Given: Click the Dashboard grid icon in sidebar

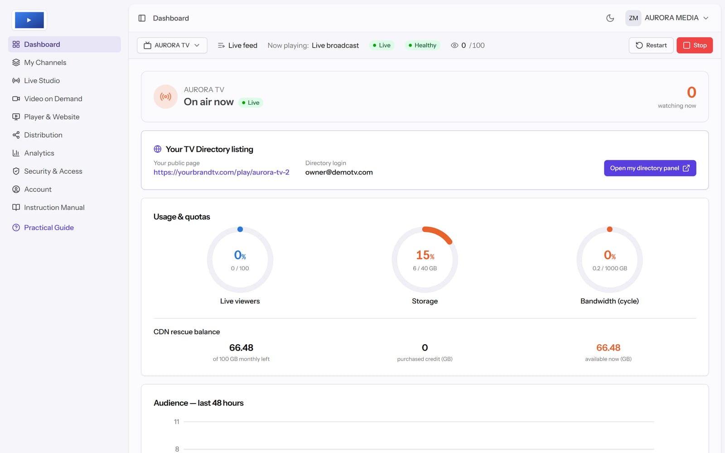Looking at the screenshot, I should coord(16,44).
